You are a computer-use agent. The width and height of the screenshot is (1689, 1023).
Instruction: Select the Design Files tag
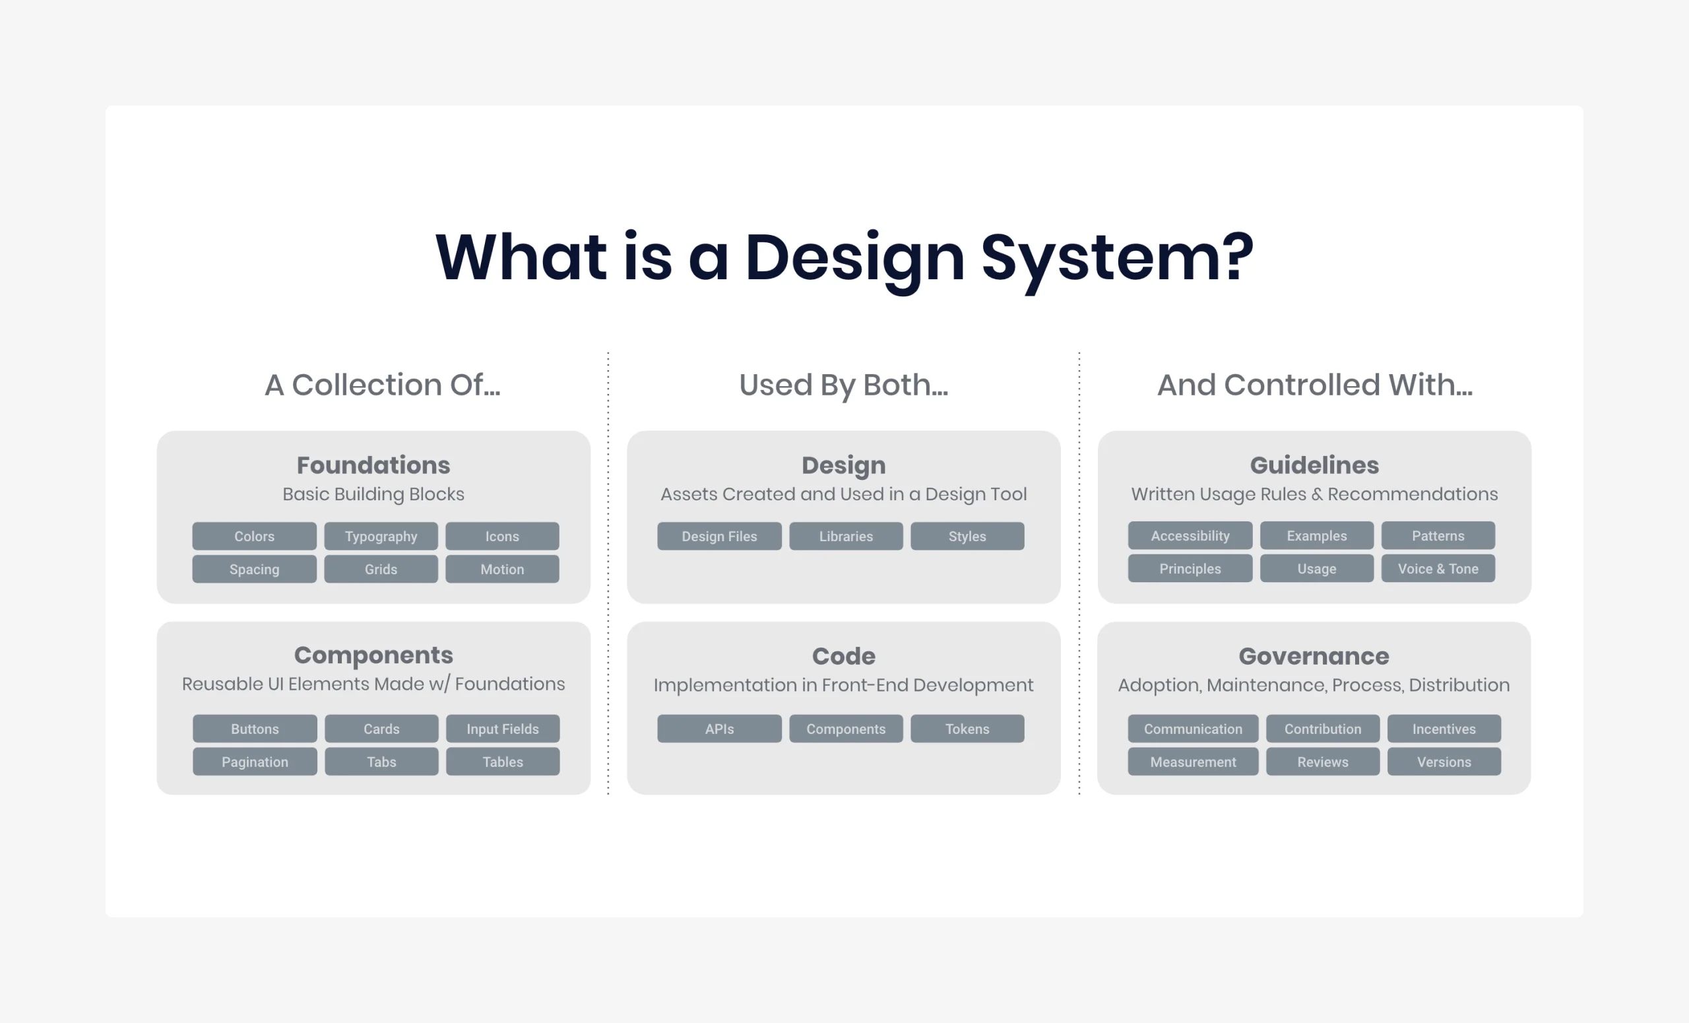pos(719,536)
